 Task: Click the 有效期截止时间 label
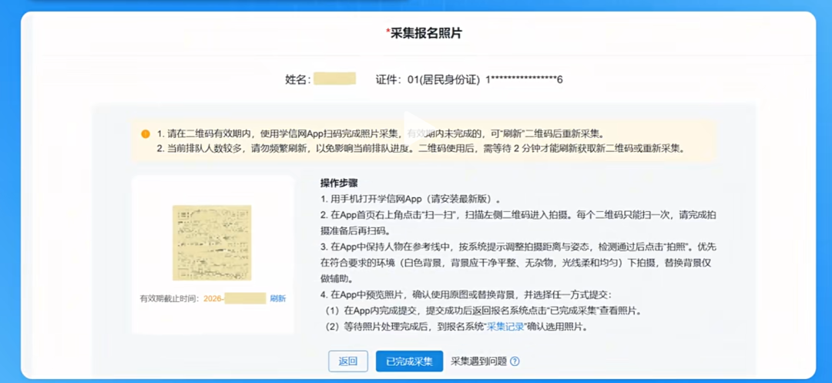tap(169, 298)
